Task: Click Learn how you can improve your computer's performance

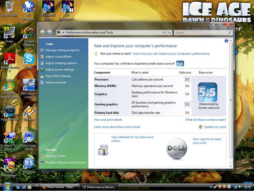Action: click(171, 54)
